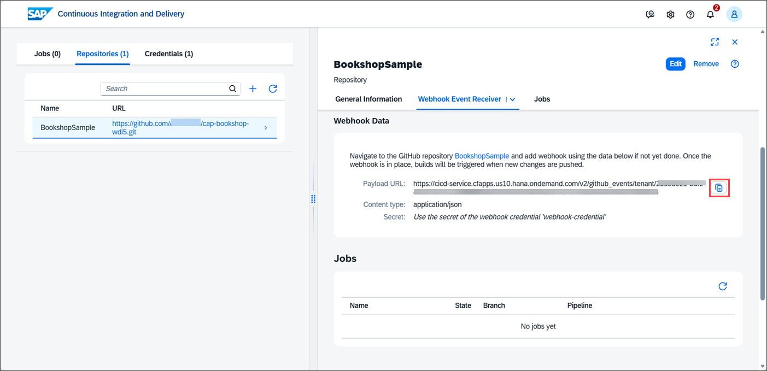Image resolution: width=767 pixels, height=371 pixels.
Task: Open the cap-bookshop-wdi5.git URL link
Action: [180, 128]
